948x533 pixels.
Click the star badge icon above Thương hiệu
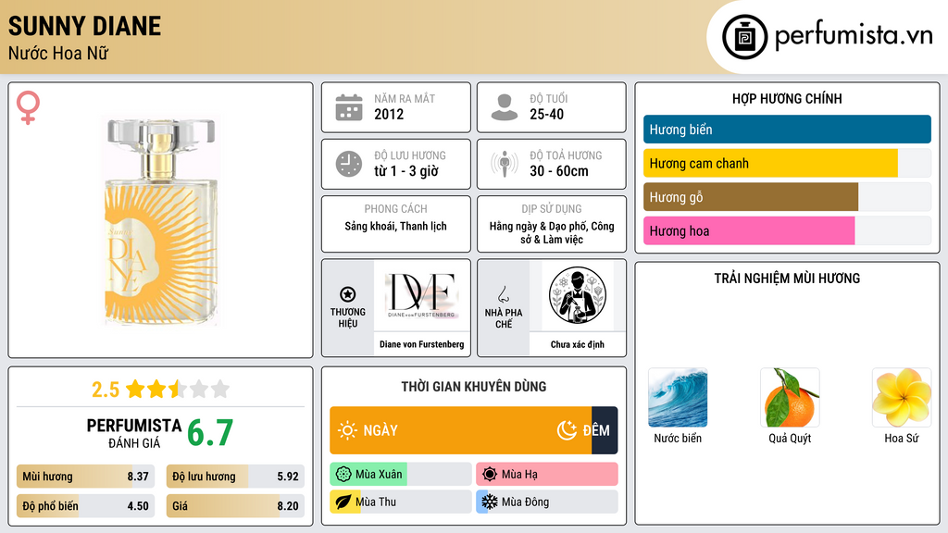348,294
